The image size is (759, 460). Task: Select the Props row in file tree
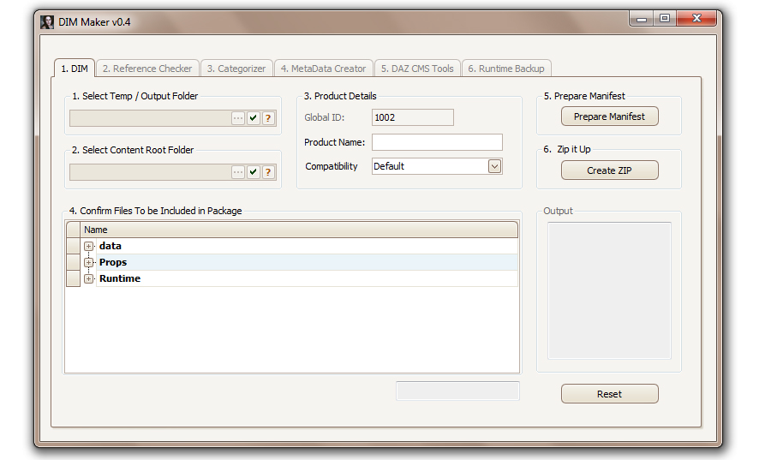[307, 262]
